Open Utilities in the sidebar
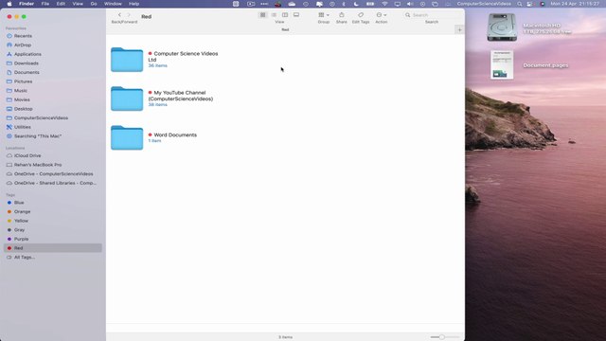 pos(23,127)
